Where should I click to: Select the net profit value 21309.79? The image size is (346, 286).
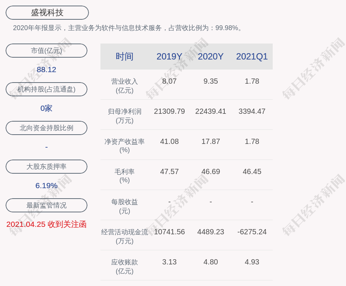pos(170,111)
